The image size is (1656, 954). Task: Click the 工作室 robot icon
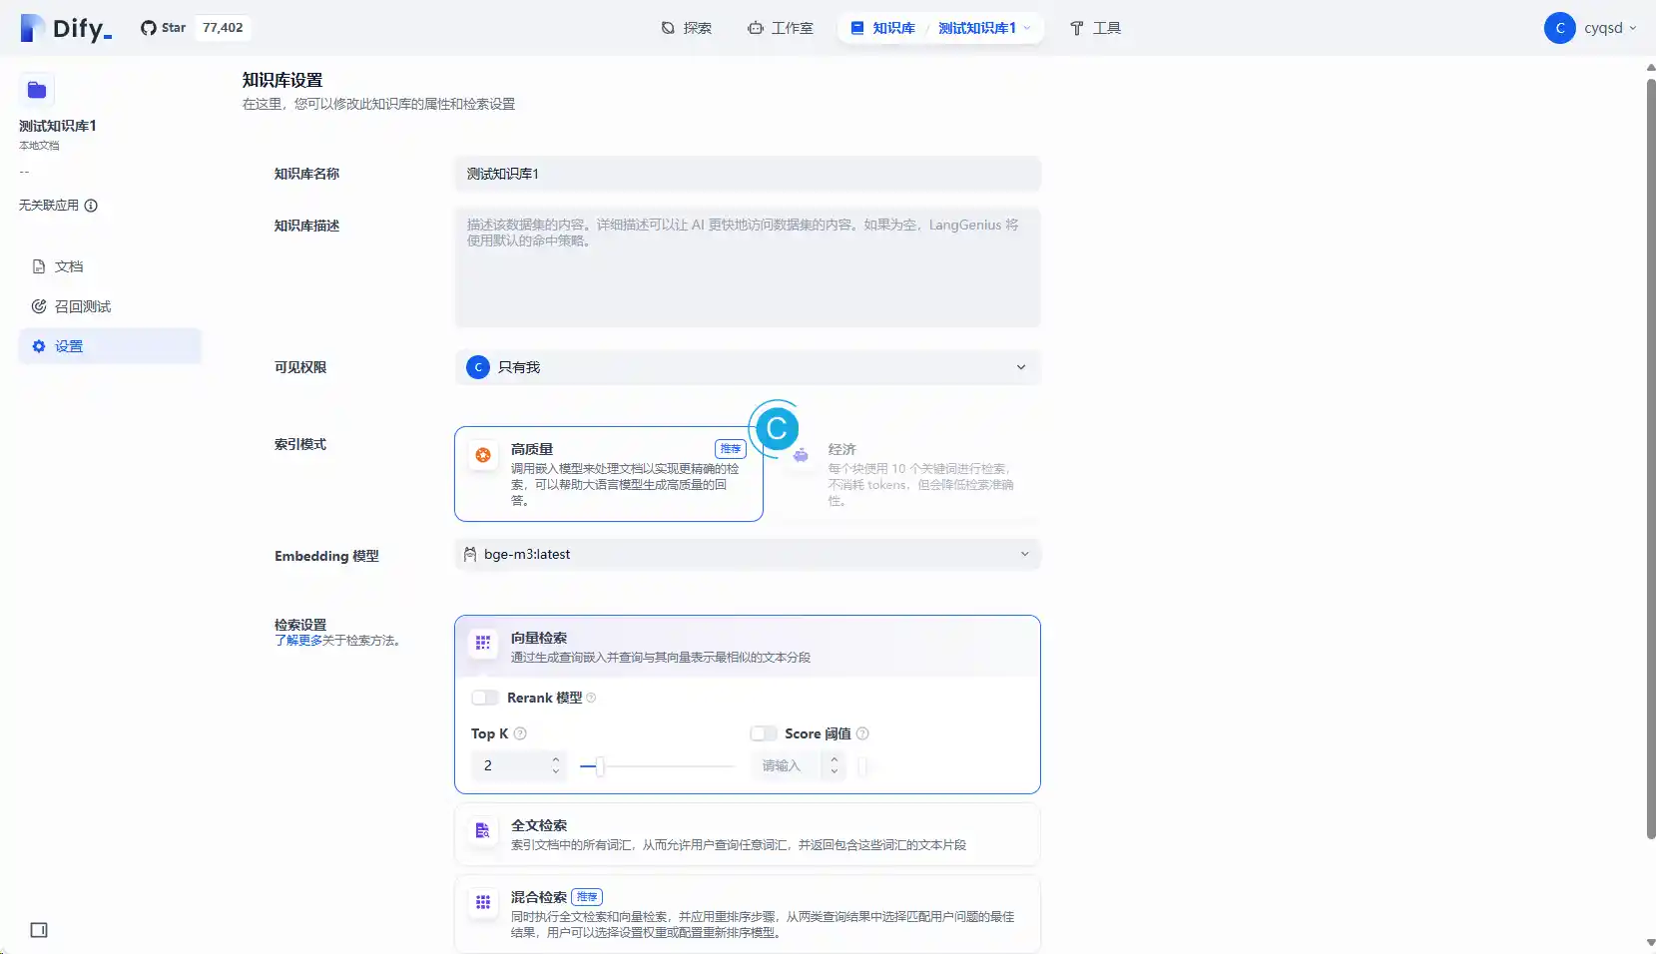click(x=756, y=28)
